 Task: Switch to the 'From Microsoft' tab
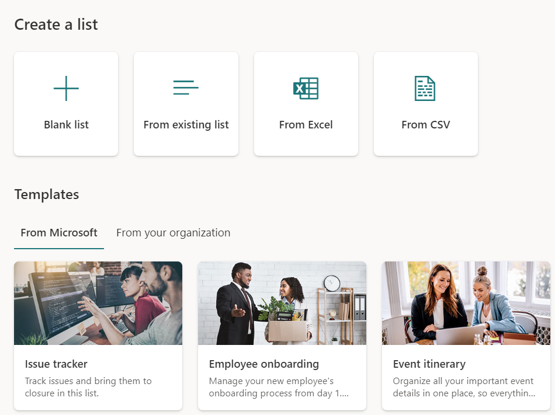click(x=59, y=233)
